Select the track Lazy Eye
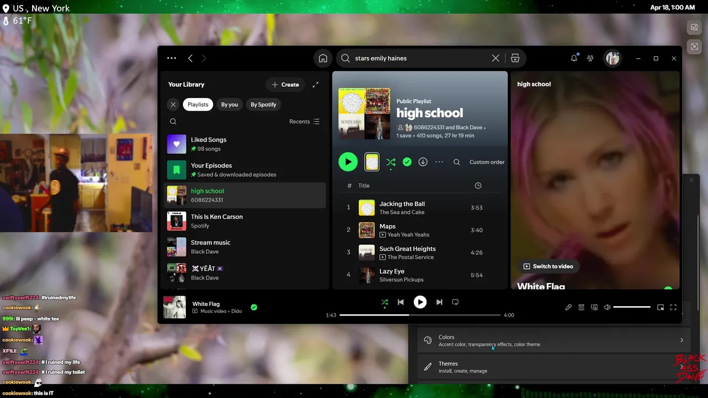Viewport: 708px width, 398px height. (x=392, y=271)
